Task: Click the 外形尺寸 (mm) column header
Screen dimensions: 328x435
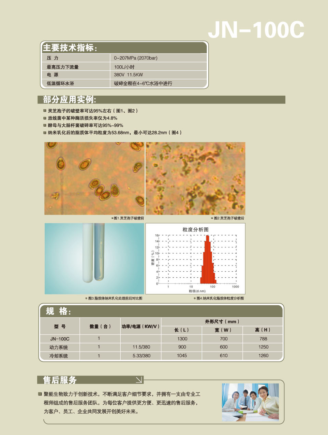Action: [x=222, y=321]
